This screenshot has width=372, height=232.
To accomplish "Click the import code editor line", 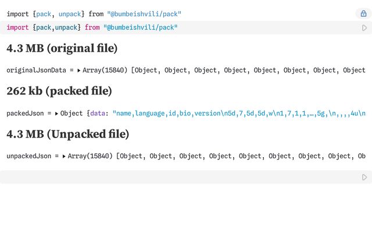I will (x=180, y=28).
